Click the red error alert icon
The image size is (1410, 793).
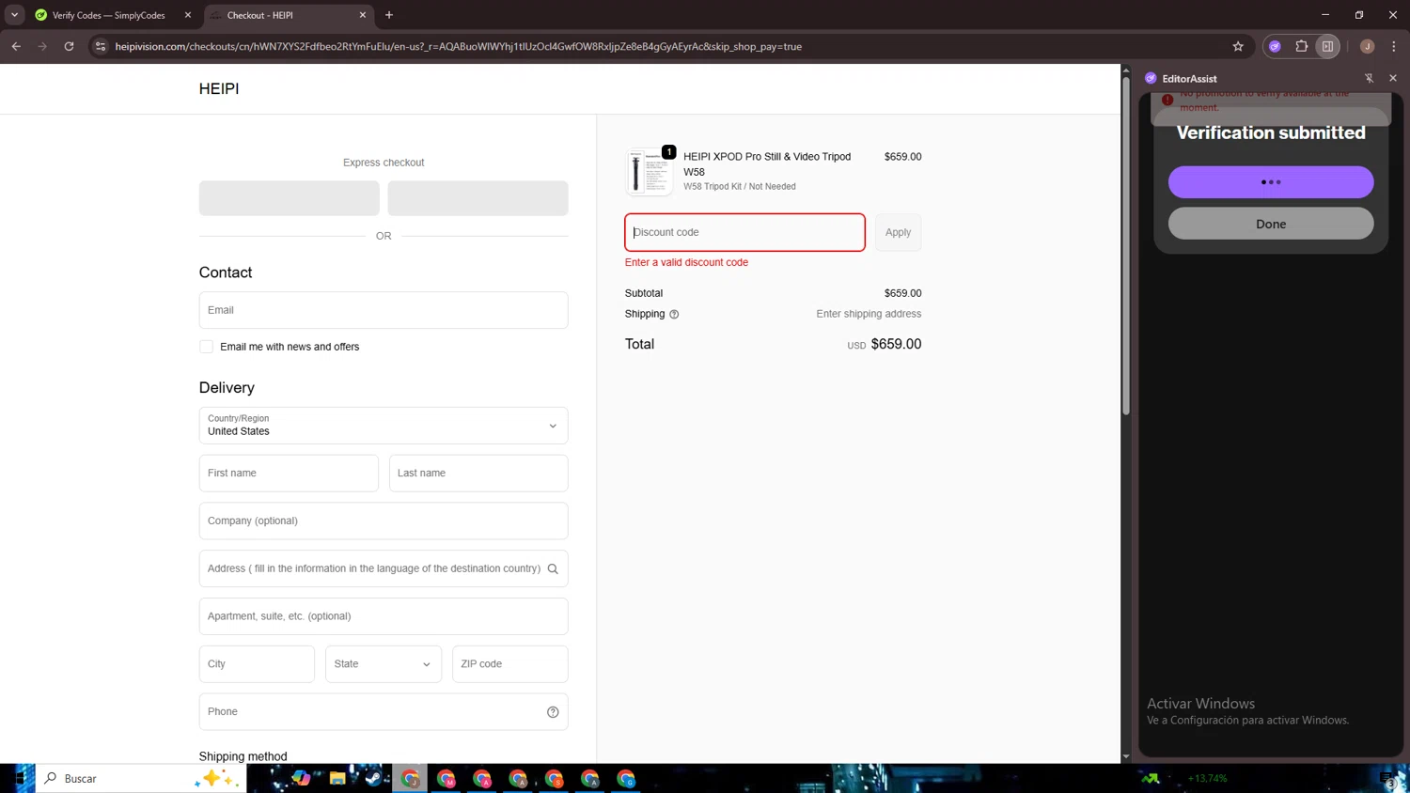(x=1167, y=100)
